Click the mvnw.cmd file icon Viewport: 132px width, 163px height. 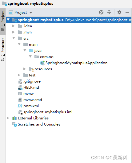click(x=20, y=100)
